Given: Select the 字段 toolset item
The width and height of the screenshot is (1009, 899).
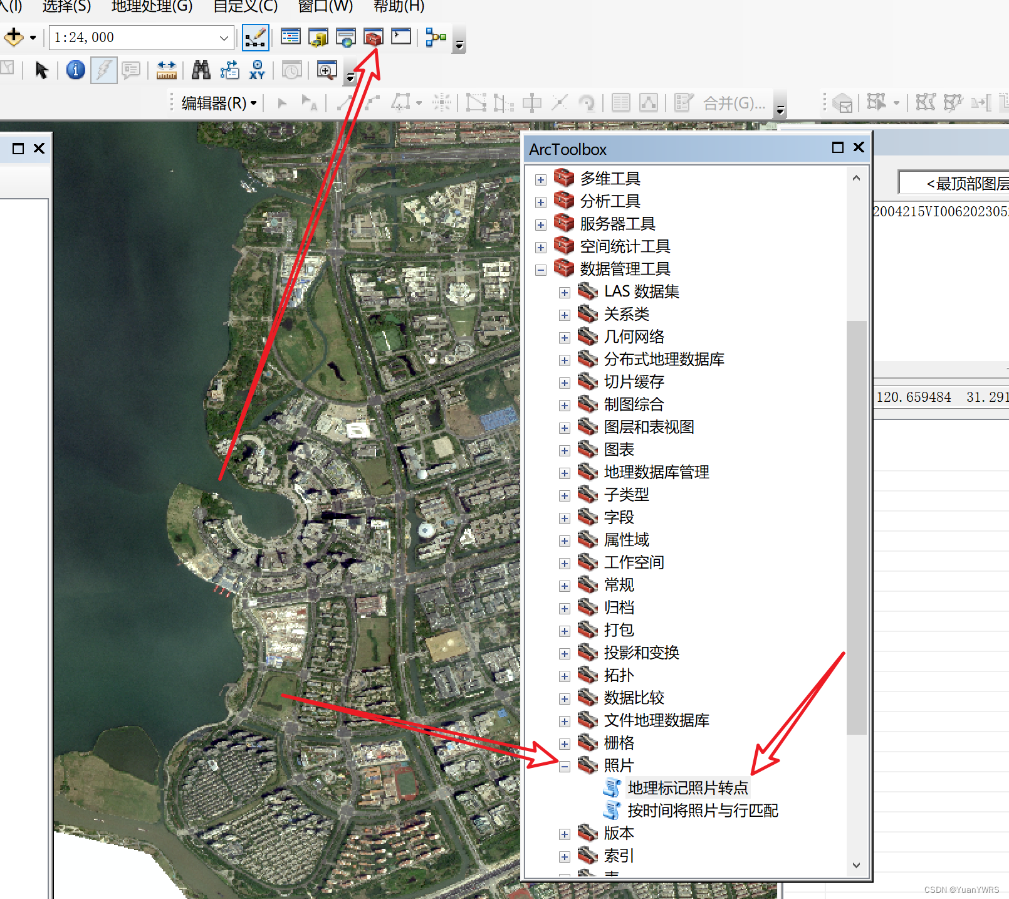Looking at the screenshot, I should 619,517.
